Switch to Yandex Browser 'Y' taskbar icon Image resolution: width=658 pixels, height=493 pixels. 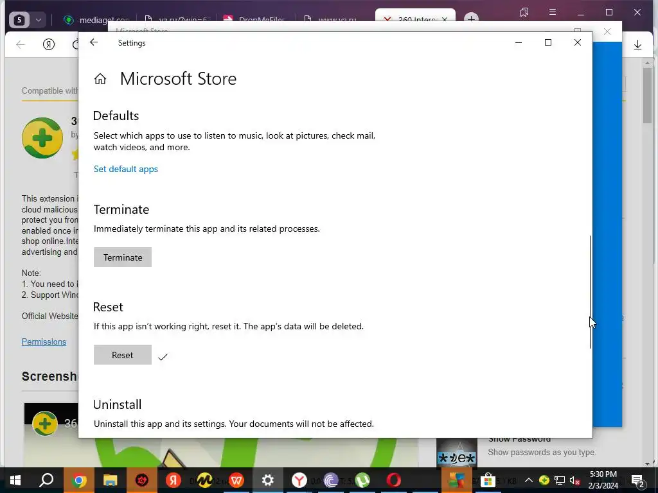tap(299, 480)
